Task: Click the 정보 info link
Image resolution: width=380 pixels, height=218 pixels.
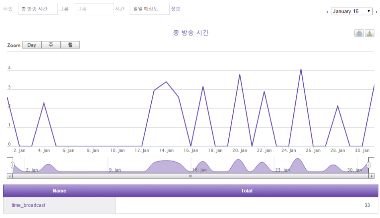Action: (x=176, y=9)
